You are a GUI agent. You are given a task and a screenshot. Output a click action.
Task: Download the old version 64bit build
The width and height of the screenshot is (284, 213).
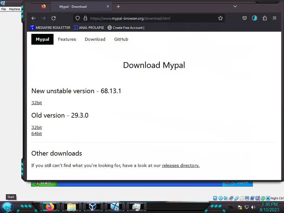(x=37, y=133)
